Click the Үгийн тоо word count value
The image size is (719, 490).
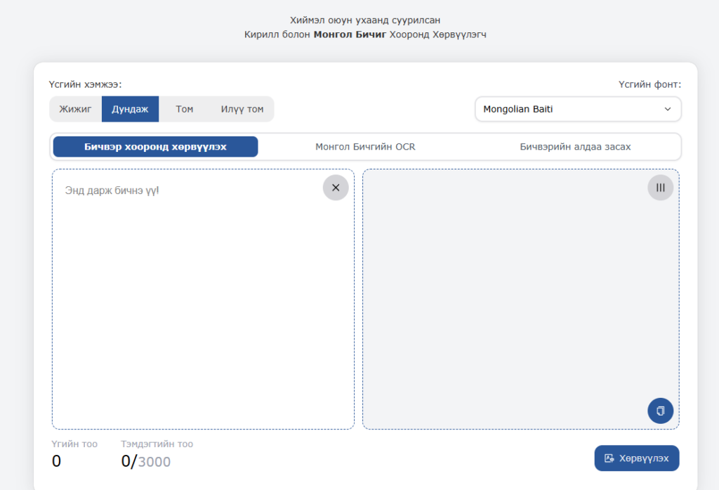click(x=57, y=461)
